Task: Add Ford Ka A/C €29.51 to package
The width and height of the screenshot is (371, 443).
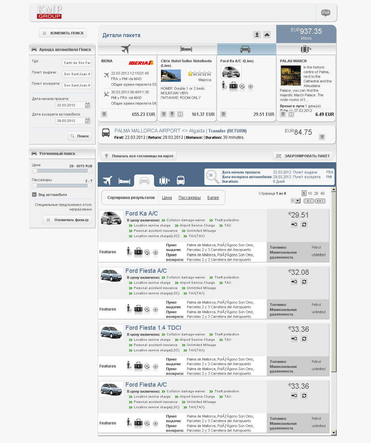Action: click(x=294, y=224)
